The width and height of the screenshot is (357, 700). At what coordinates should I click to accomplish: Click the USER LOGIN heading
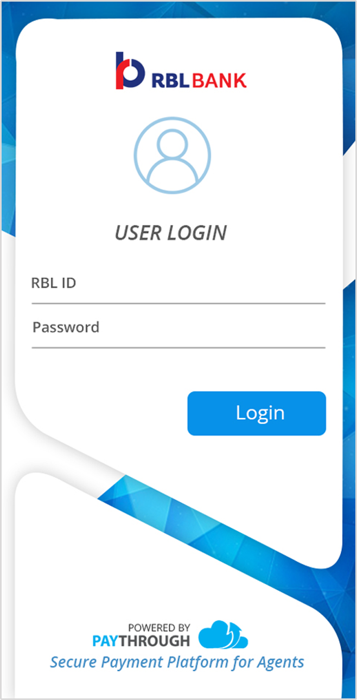[170, 232]
